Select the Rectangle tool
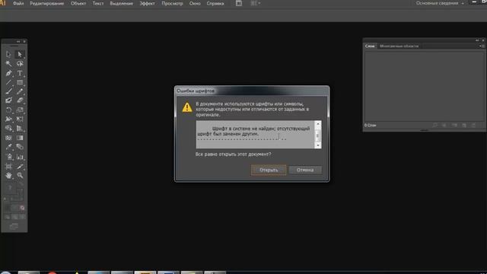 tap(20, 83)
